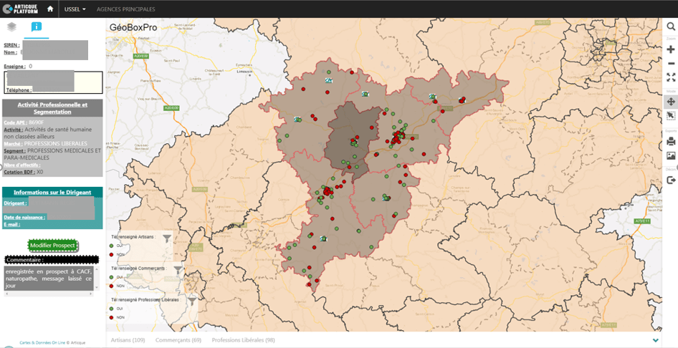Filter the Tél renseigné Artisans legend
678x348 pixels.
click(167, 238)
